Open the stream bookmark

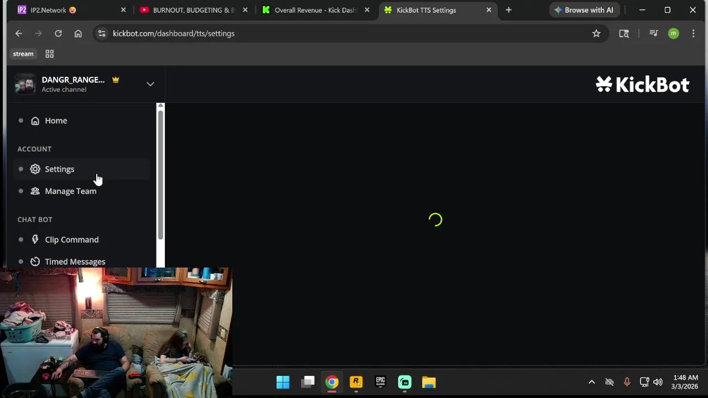23,54
